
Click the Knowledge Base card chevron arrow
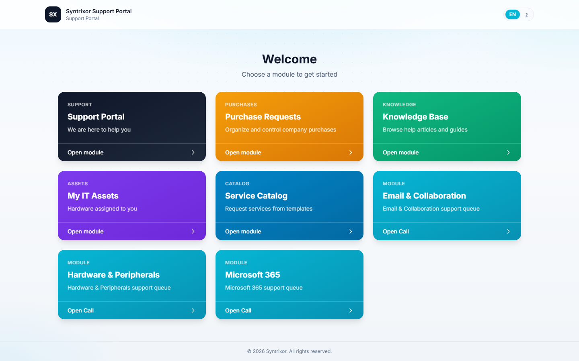[508, 152]
